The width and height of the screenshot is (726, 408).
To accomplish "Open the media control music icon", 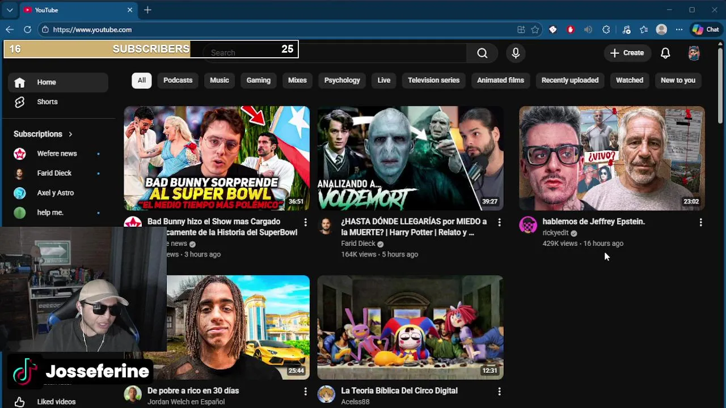I will [x=626, y=29].
